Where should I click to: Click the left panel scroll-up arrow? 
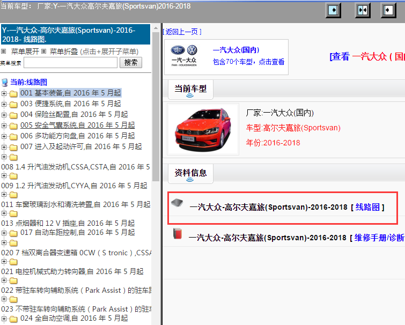click(156, 28)
